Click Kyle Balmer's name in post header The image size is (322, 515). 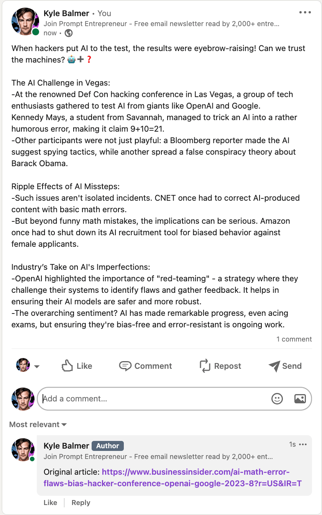66,13
